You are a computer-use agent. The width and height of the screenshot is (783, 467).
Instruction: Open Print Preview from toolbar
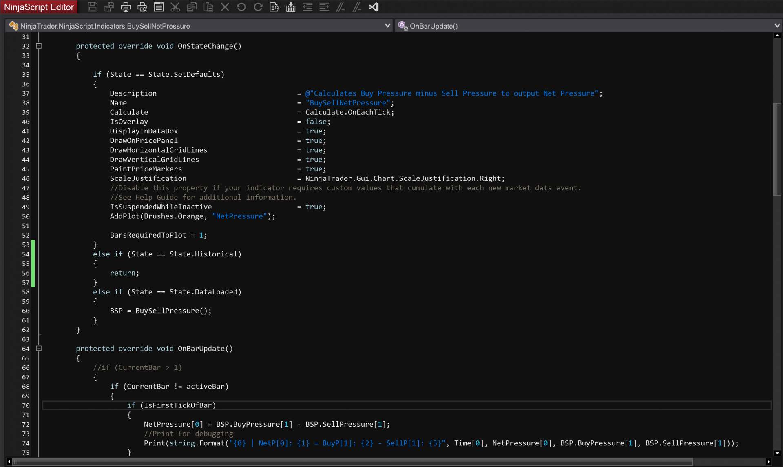[142, 7]
